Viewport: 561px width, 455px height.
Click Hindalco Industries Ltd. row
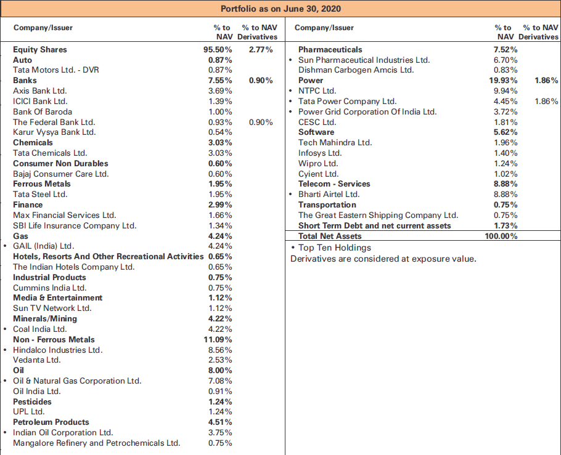(x=58, y=350)
